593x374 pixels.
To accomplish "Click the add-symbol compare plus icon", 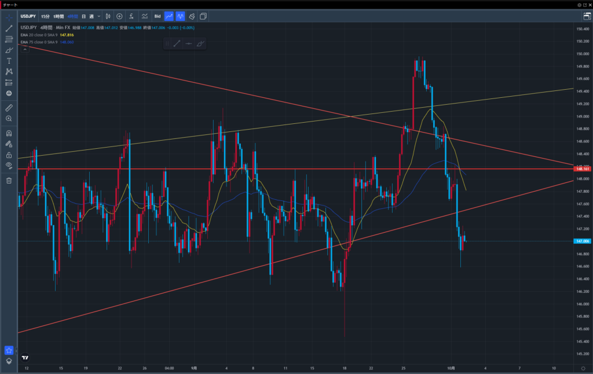I will (119, 16).
